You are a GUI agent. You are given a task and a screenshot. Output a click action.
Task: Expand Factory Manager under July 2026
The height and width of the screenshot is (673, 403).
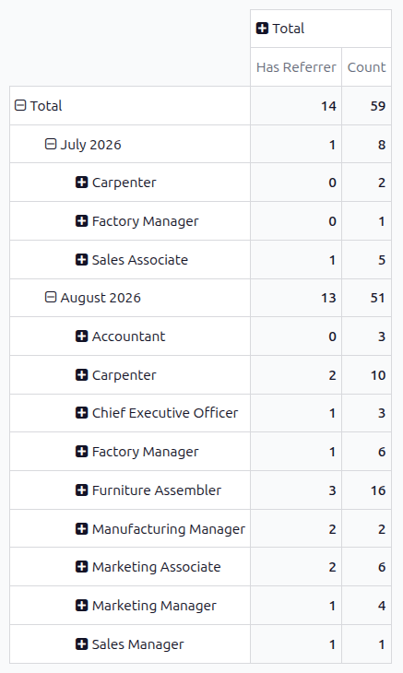[81, 221]
